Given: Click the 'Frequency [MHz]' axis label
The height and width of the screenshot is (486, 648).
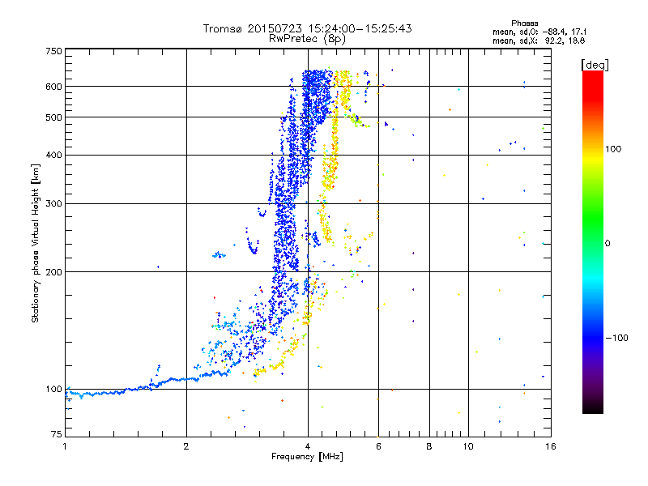Looking at the screenshot, I should coord(307,457).
